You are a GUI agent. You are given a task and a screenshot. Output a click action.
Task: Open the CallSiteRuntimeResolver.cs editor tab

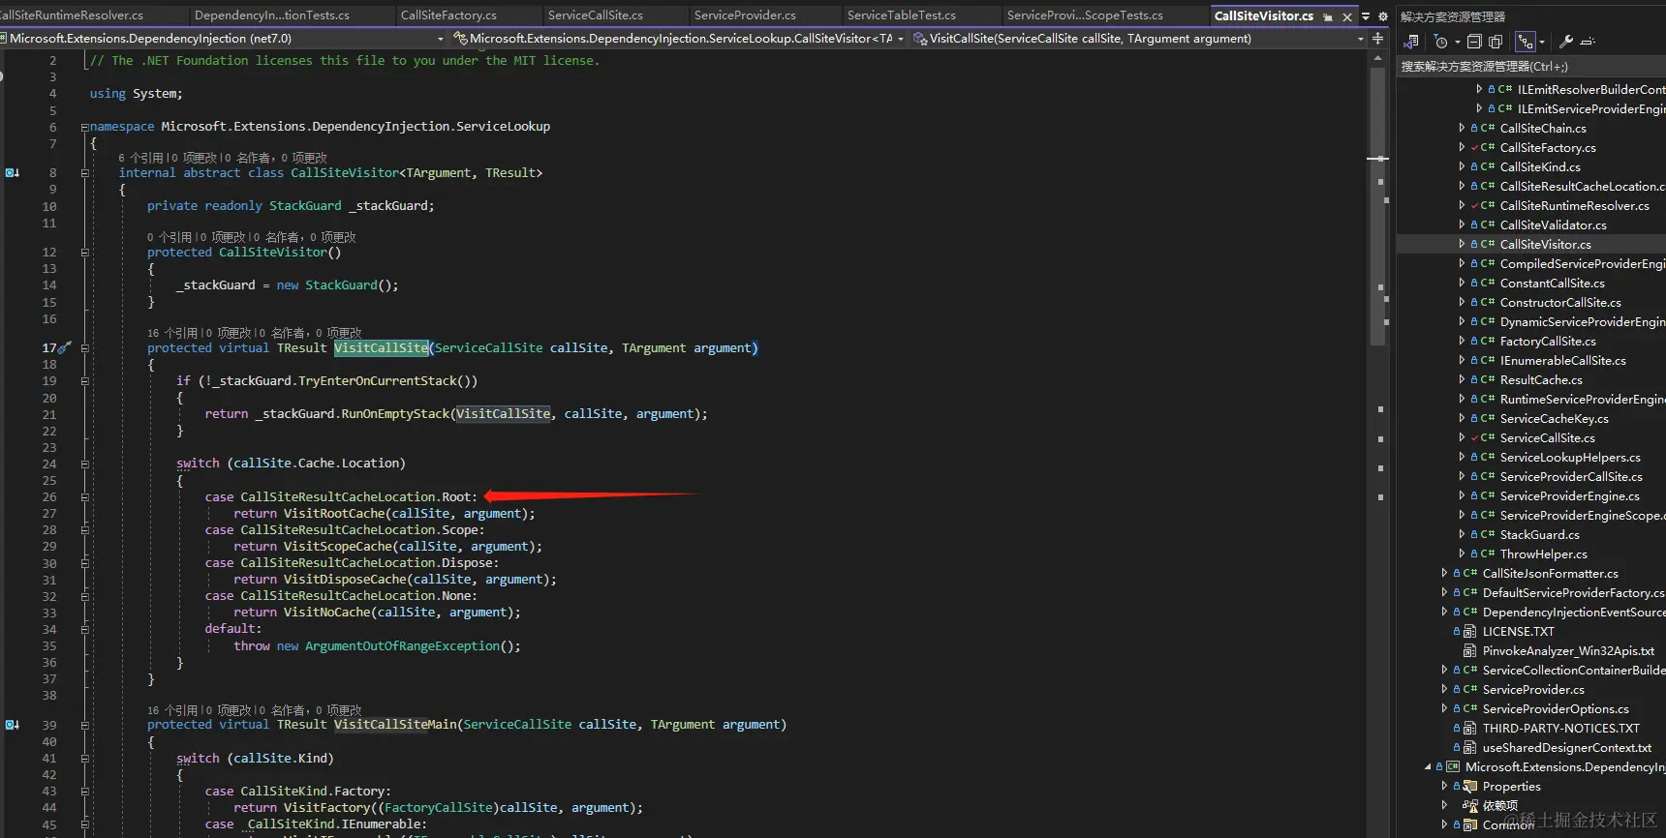pos(72,15)
